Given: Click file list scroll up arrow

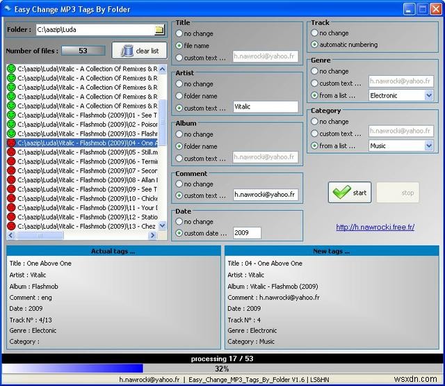Looking at the screenshot, I should (162, 69).
